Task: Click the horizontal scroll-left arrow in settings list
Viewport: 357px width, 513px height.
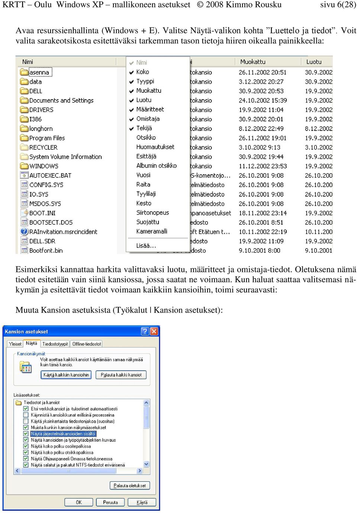Action: point(17,471)
